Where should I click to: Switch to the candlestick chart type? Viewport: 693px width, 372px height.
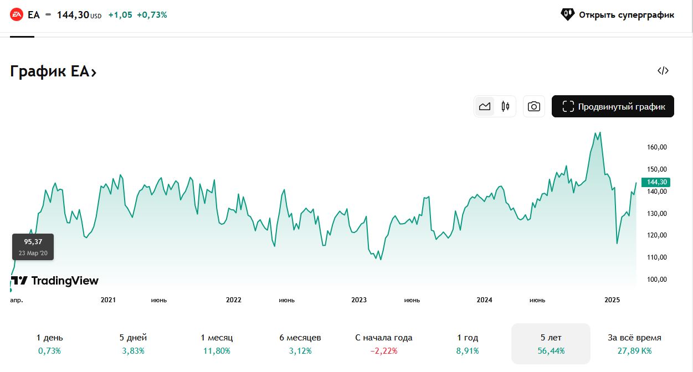pyautogui.click(x=505, y=106)
